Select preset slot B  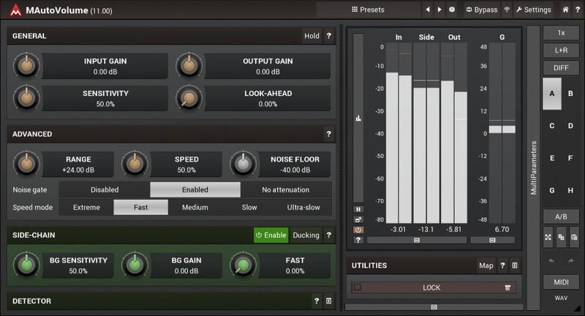click(570, 94)
